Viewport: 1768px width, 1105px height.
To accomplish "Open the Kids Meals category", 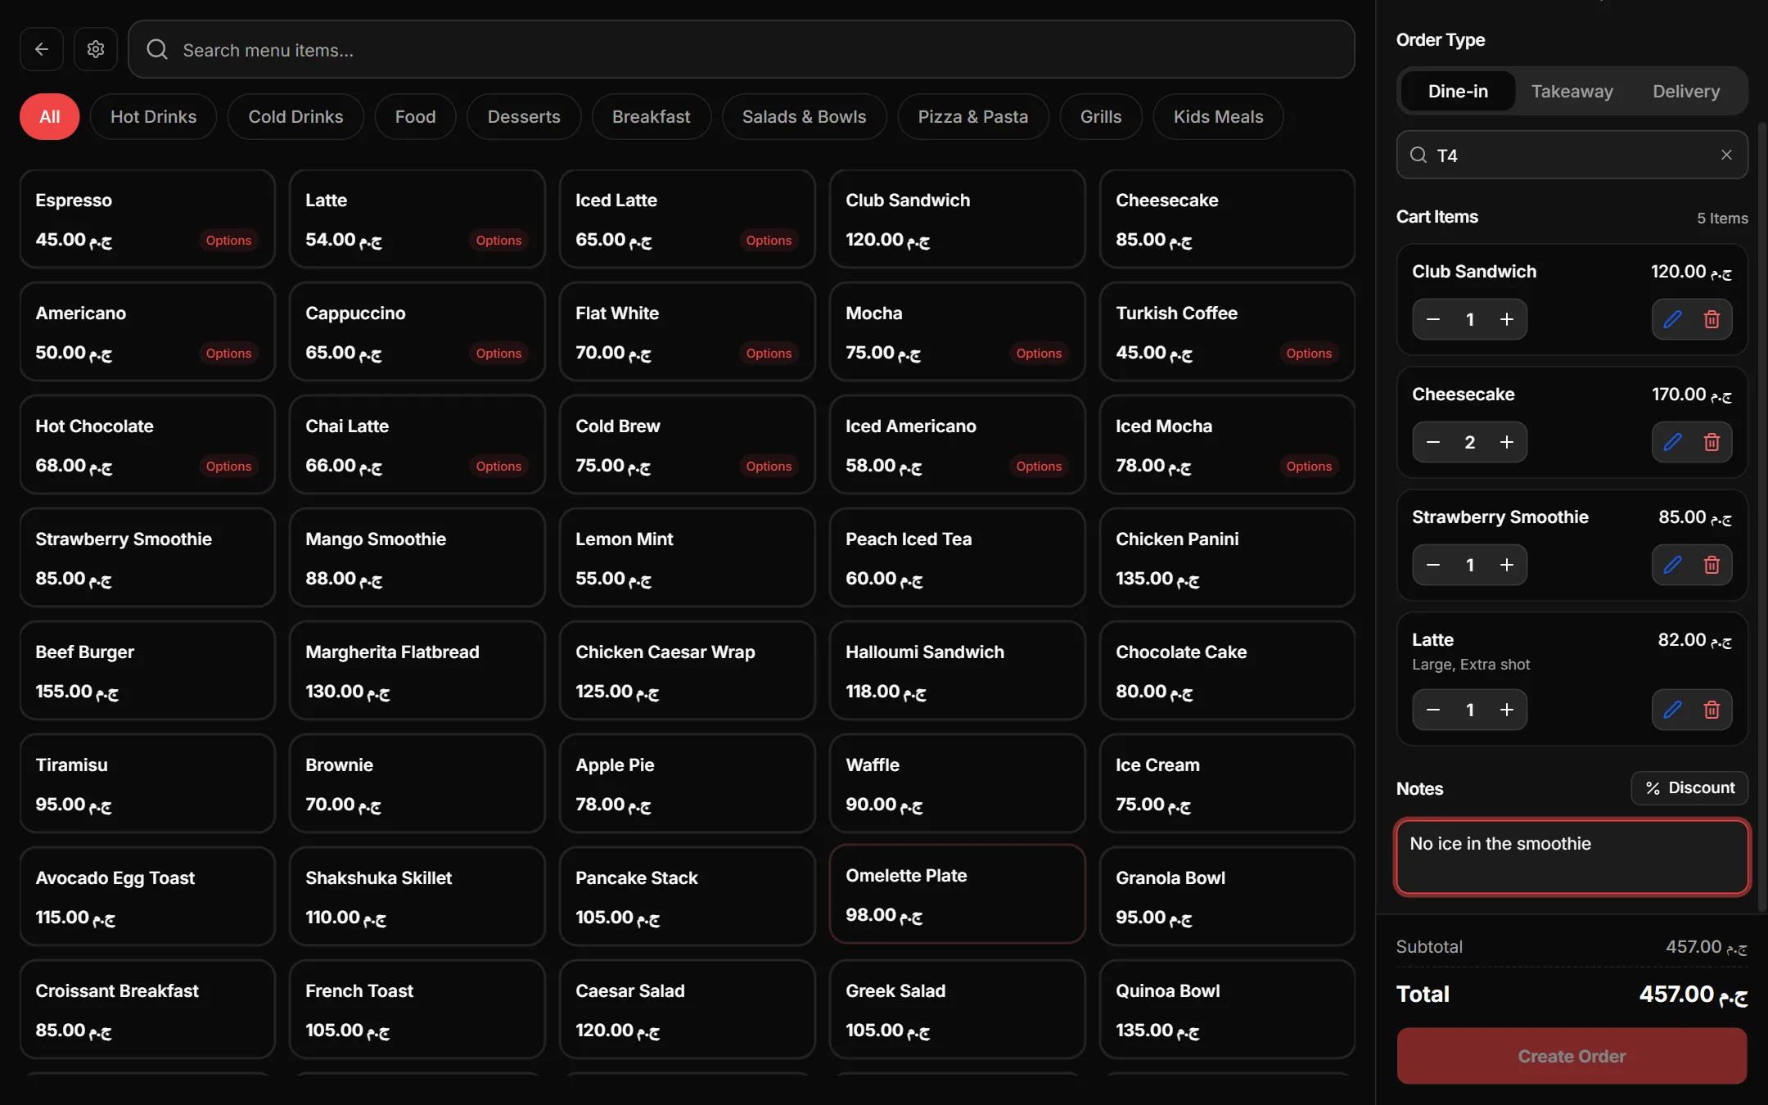I will tap(1218, 116).
